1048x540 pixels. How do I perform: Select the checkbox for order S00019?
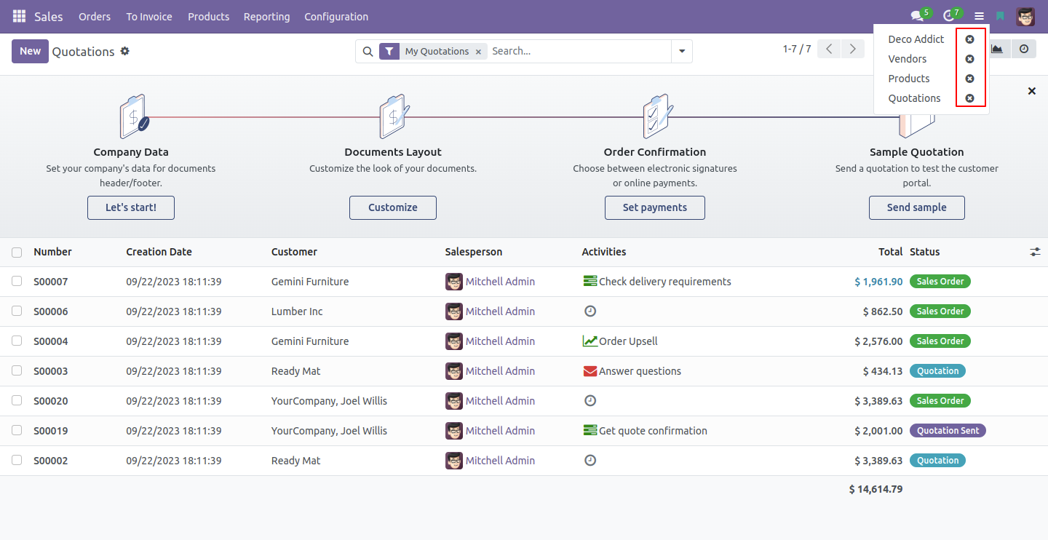click(x=17, y=430)
